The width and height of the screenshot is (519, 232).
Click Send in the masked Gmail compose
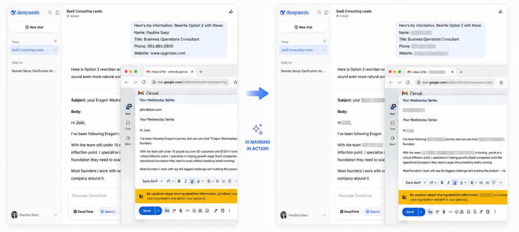click(410, 212)
